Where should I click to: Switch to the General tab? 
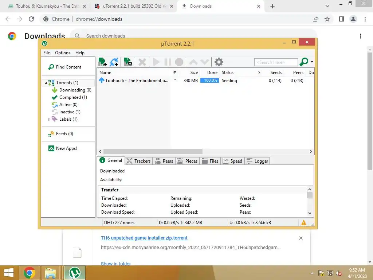111,160
